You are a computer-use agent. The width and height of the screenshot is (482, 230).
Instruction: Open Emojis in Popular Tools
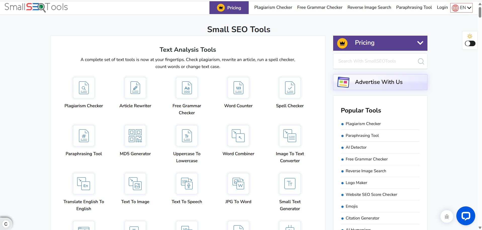pyautogui.click(x=352, y=206)
